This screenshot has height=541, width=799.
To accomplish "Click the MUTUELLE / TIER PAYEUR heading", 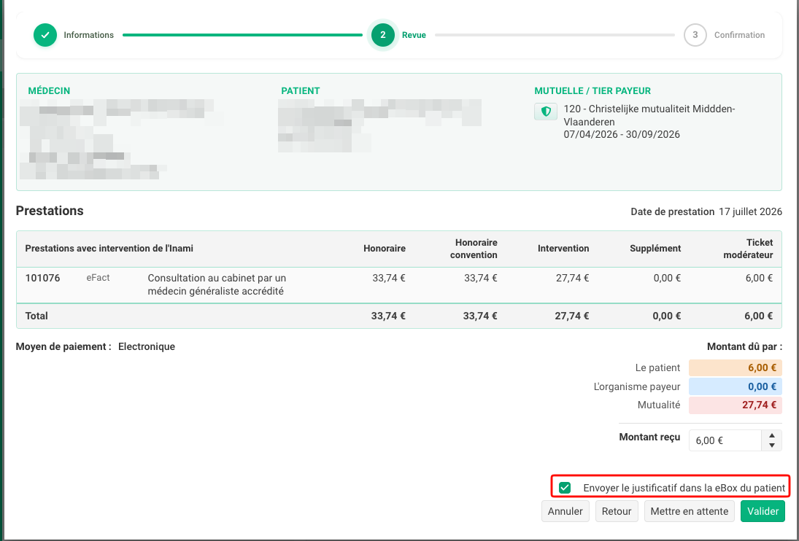I will pos(593,91).
